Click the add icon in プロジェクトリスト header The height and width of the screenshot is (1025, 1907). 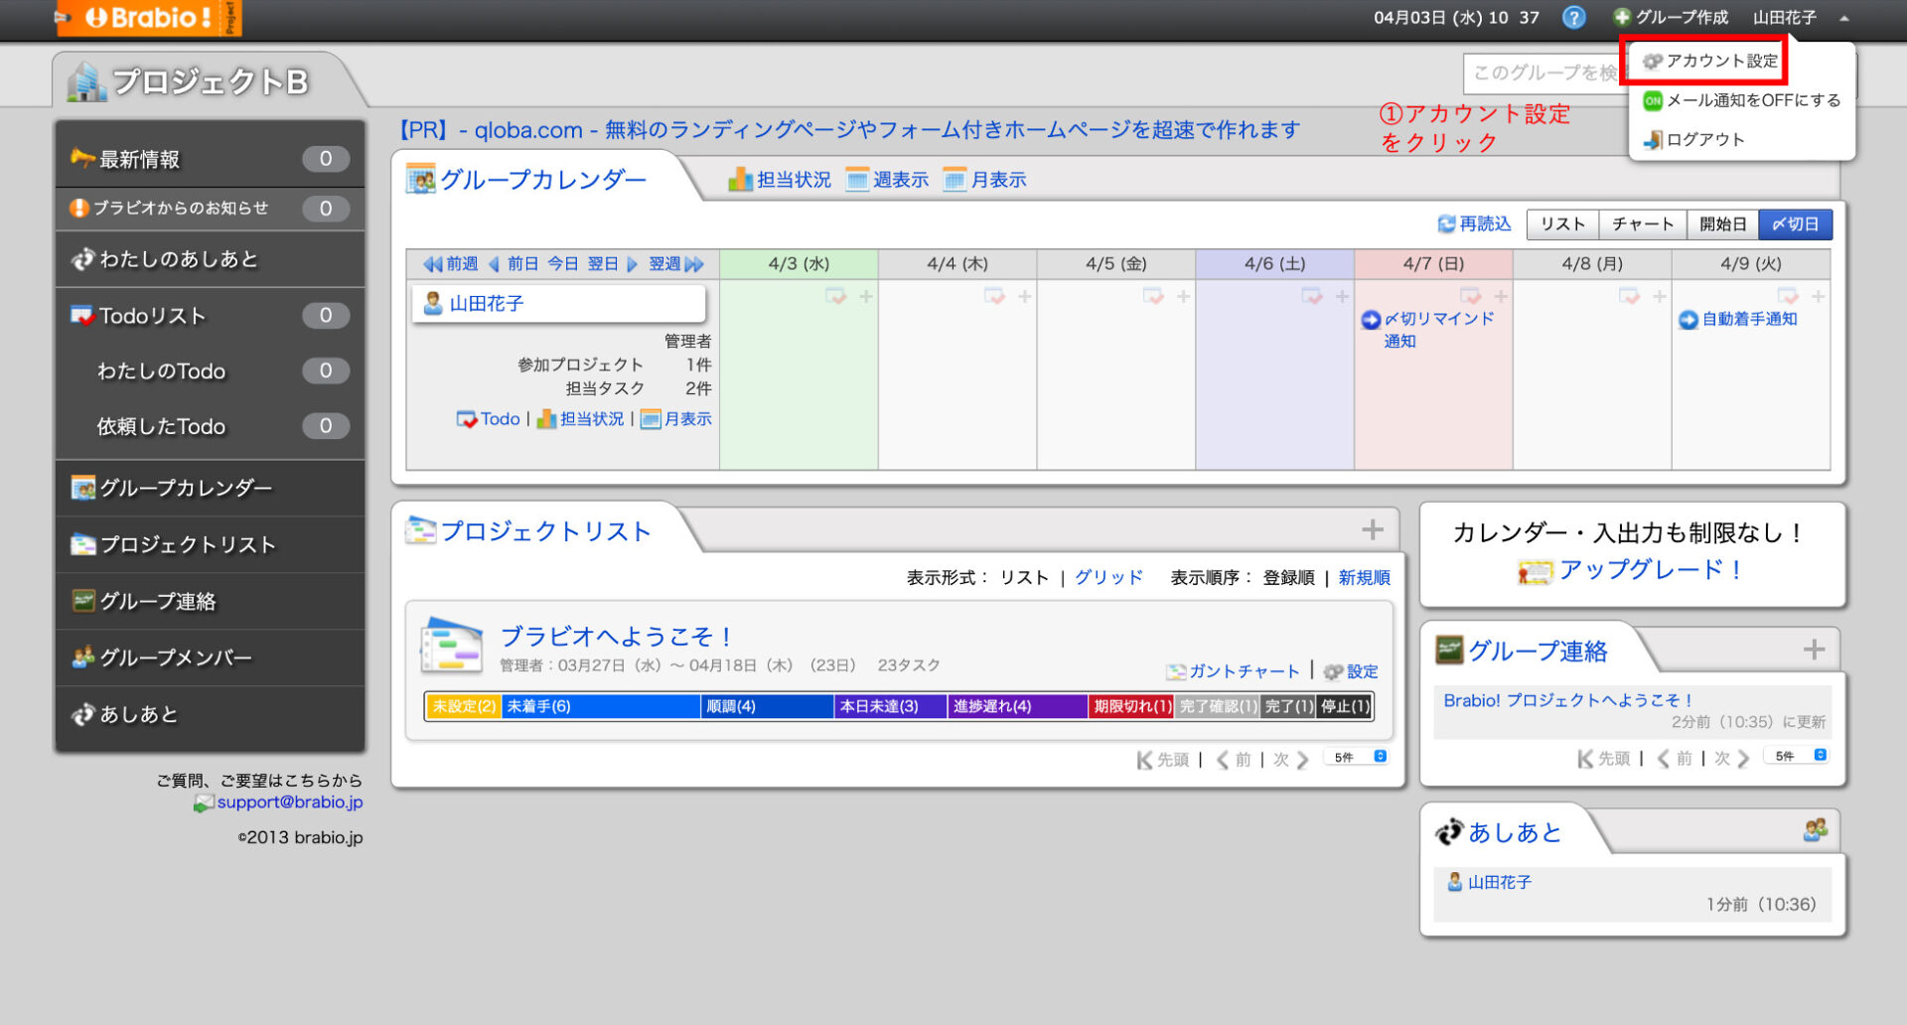tap(1373, 530)
